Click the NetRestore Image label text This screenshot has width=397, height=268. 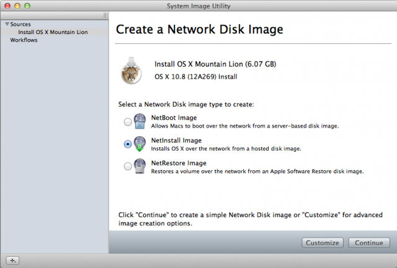pyautogui.click(x=179, y=163)
